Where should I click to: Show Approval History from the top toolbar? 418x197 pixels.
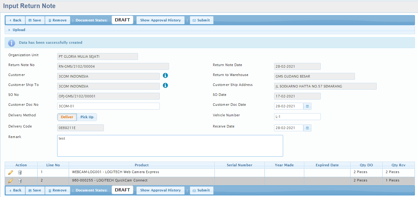pos(160,20)
